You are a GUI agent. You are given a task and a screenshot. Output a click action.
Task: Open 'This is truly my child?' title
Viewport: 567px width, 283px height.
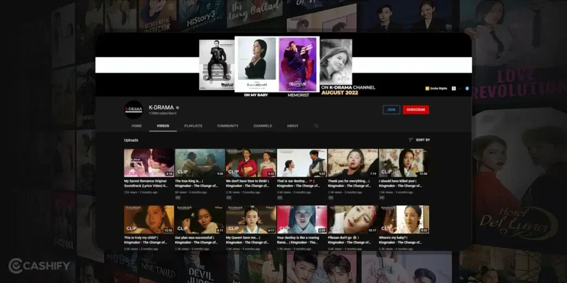click(146, 240)
